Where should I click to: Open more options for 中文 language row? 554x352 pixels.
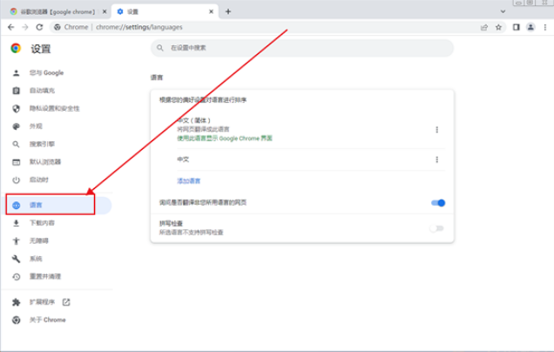coord(437,159)
